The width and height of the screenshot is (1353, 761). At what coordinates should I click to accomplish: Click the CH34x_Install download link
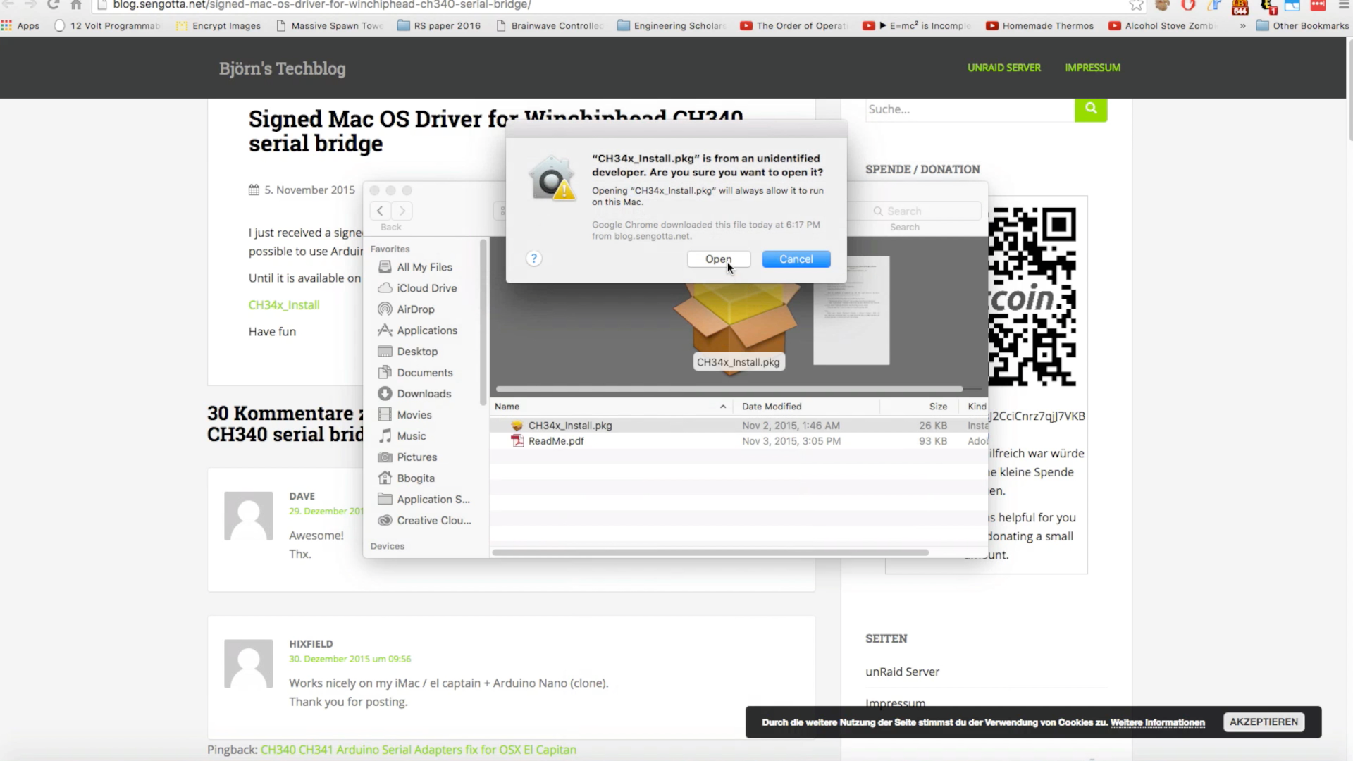(x=284, y=305)
